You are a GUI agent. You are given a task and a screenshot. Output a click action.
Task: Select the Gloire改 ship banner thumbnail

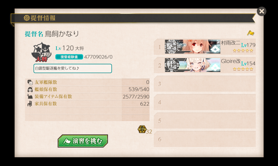(193, 65)
